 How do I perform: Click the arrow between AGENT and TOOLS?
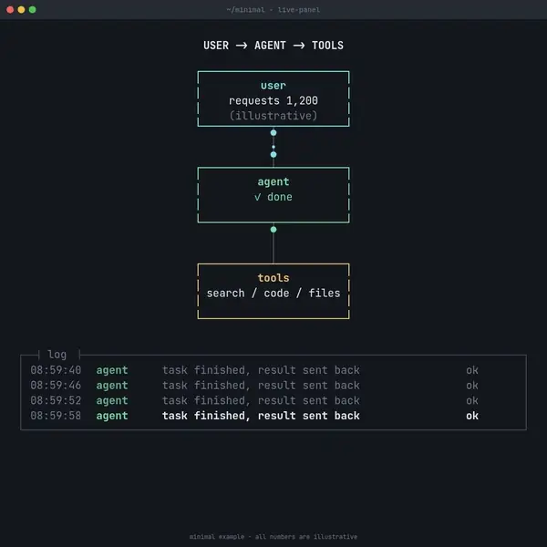(x=299, y=46)
